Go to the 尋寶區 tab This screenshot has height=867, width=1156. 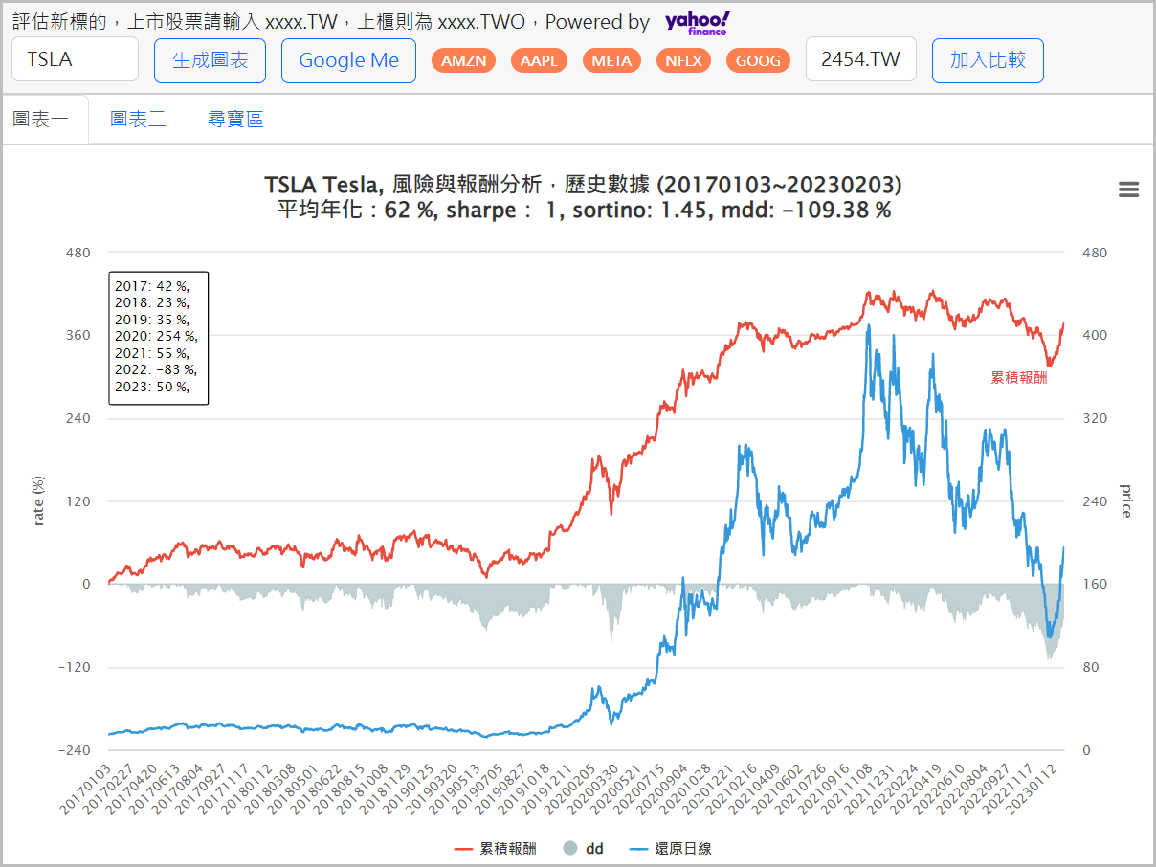(x=235, y=119)
